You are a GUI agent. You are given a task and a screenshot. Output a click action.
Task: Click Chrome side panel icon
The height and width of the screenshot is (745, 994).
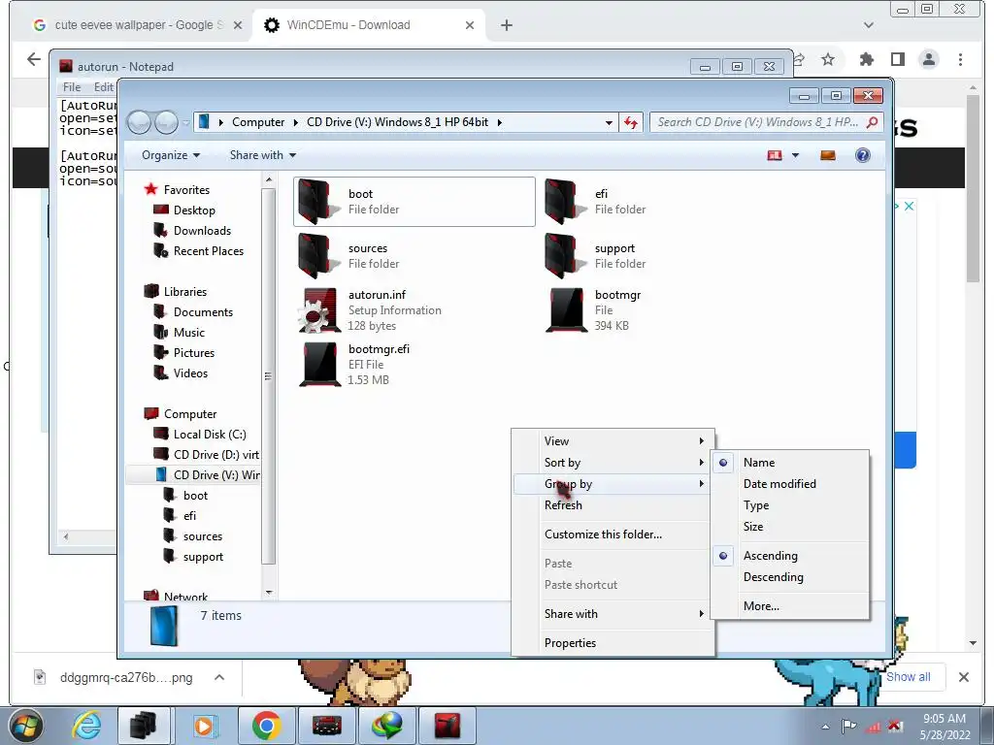pos(898,59)
